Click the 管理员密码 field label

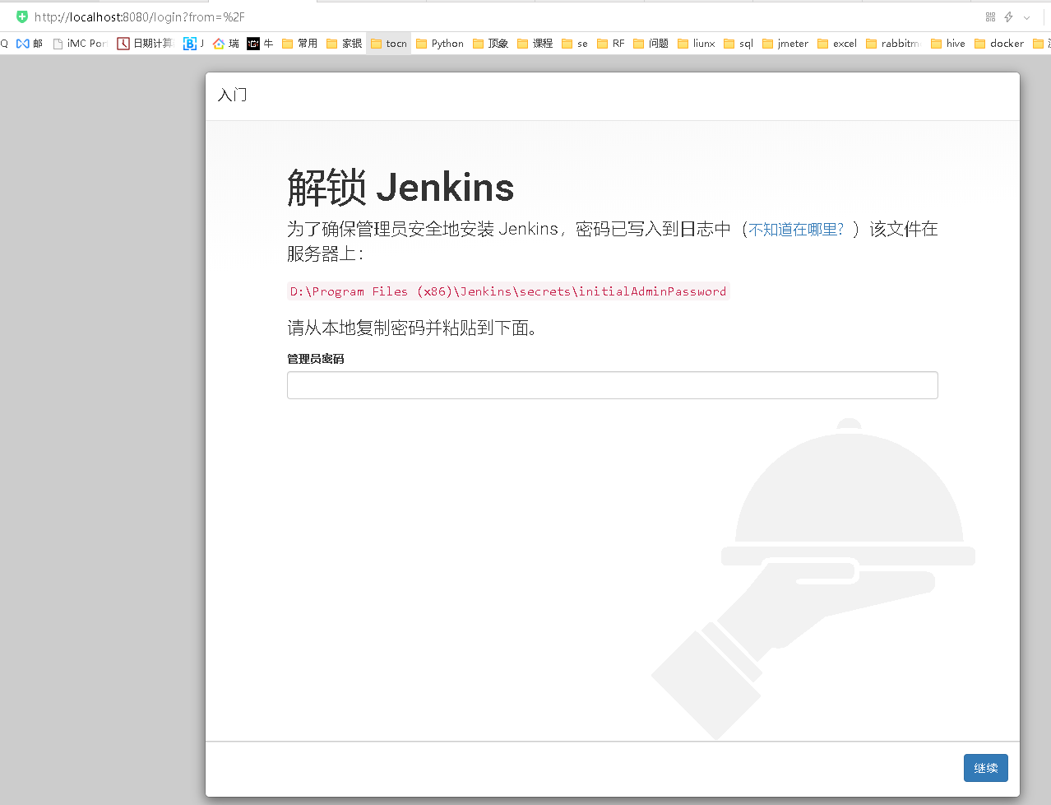point(316,359)
